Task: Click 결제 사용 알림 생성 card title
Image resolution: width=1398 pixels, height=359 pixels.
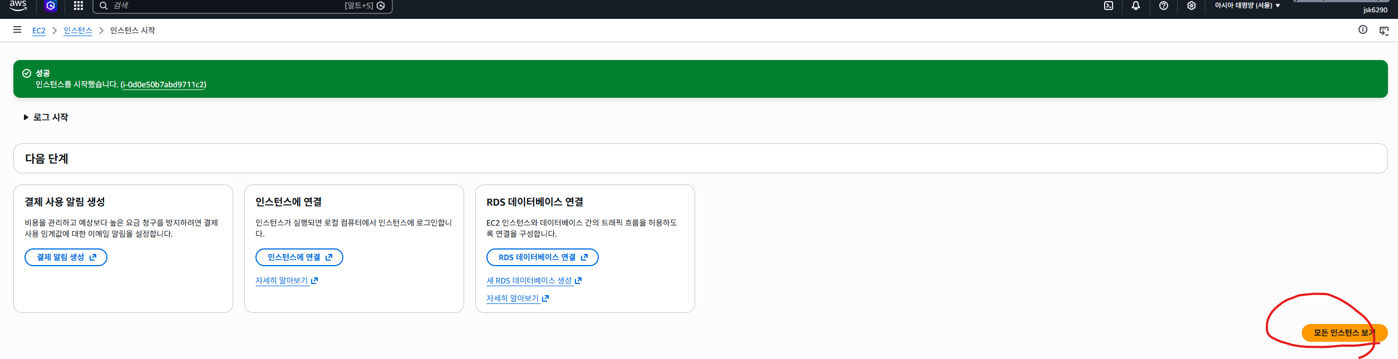Action: tap(65, 202)
